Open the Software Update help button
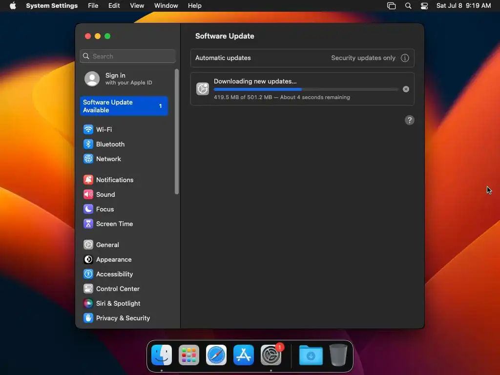The width and height of the screenshot is (500, 375). pos(410,120)
